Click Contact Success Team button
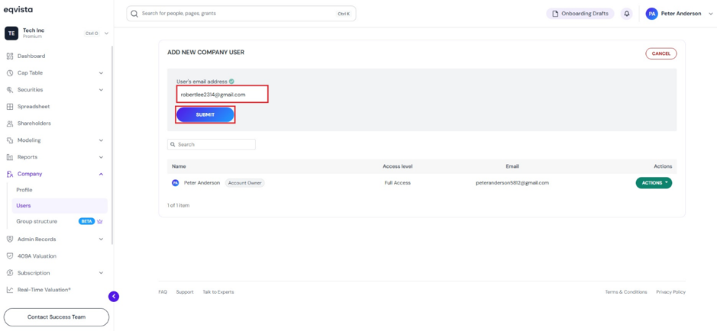 (x=57, y=317)
